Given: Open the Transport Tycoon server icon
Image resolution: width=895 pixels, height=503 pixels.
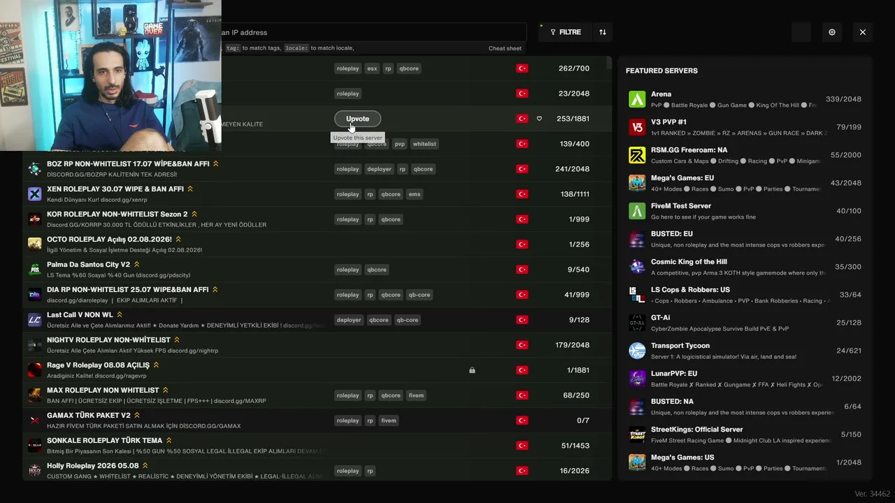Looking at the screenshot, I should point(637,351).
